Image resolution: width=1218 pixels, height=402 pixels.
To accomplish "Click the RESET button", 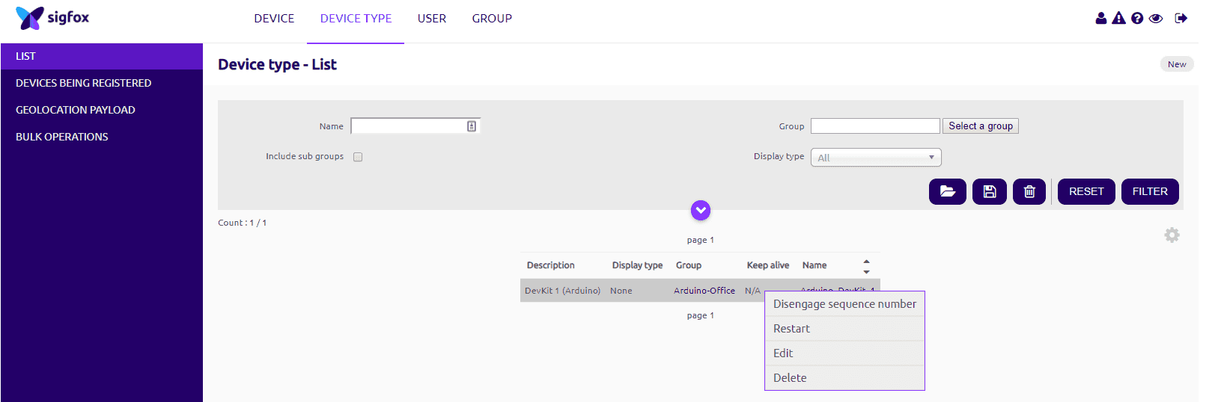I will tap(1085, 191).
